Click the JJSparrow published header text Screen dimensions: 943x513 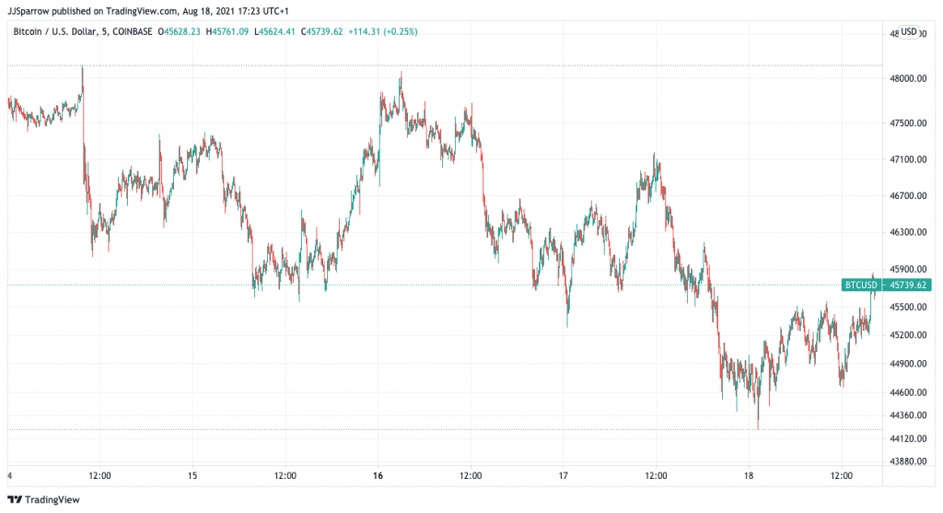tap(129, 11)
